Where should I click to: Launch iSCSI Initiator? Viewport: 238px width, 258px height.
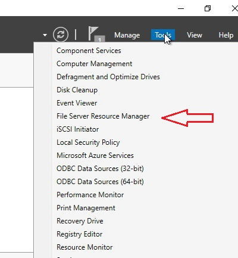(x=77, y=129)
